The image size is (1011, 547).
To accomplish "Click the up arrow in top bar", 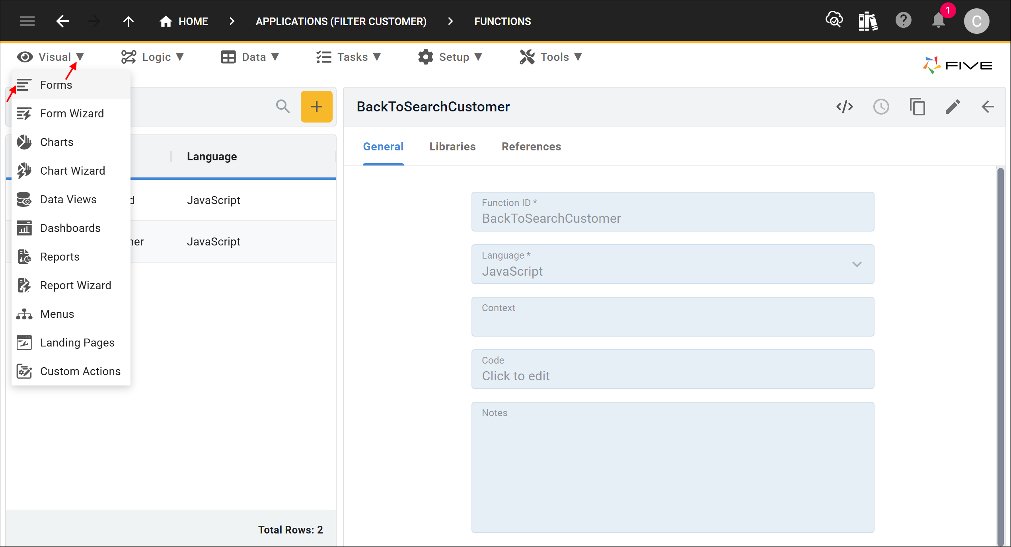I will point(129,21).
